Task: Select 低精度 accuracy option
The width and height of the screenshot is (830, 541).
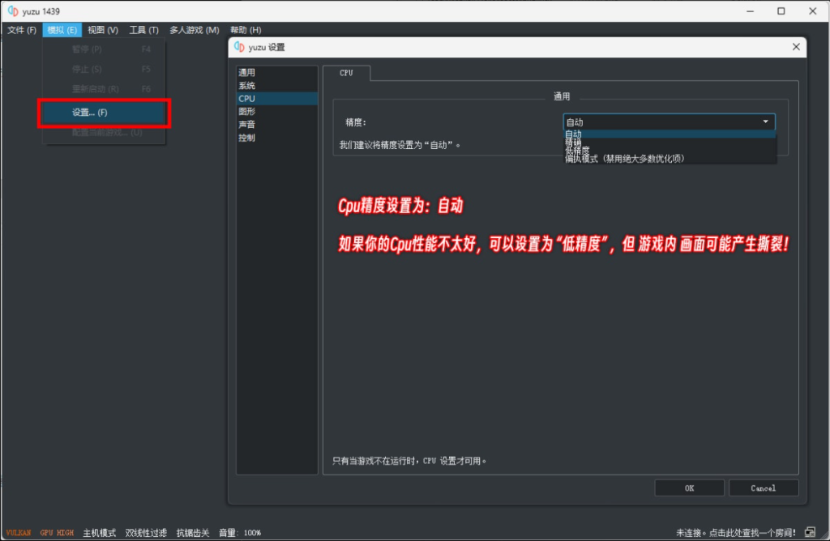Action: tap(578, 148)
